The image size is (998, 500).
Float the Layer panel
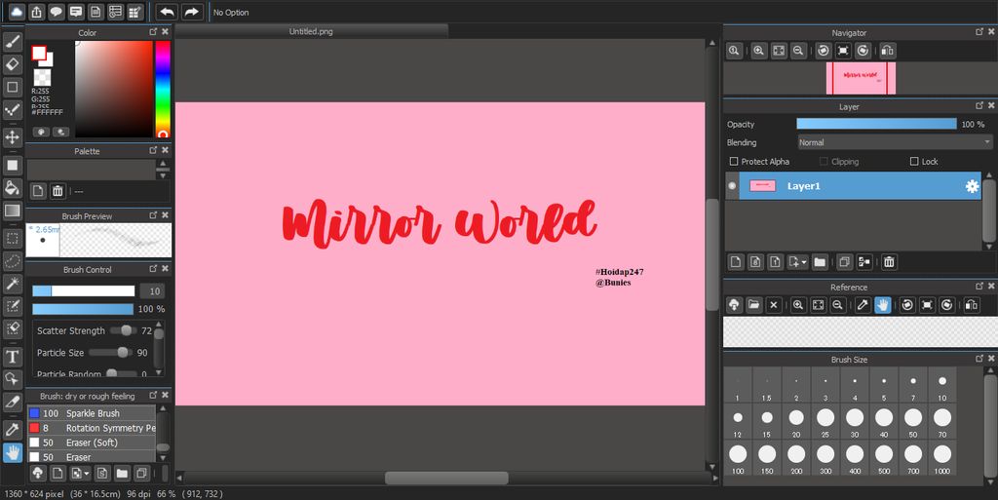click(x=979, y=105)
